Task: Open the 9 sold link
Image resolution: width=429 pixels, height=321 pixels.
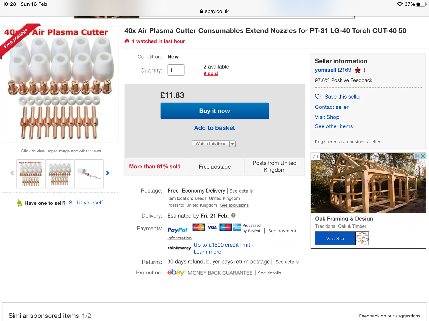Action: (211, 74)
